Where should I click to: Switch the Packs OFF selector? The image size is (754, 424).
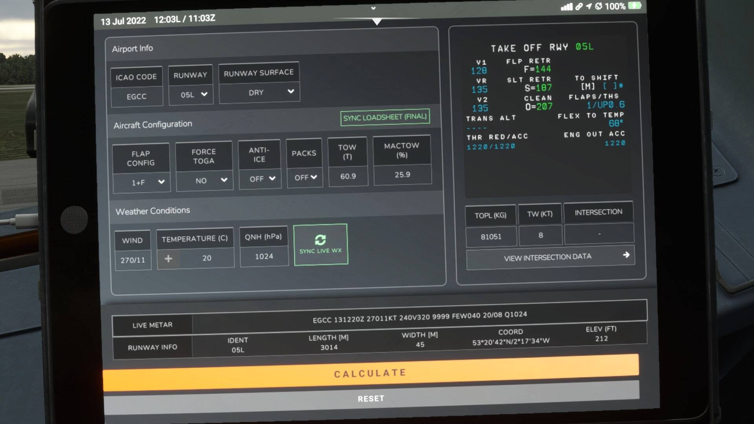point(305,177)
